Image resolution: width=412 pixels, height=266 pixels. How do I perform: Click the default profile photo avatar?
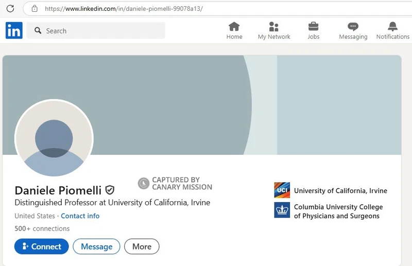[x=54, y=138]
